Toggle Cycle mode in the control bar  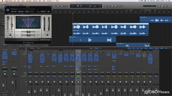(x=106, y=6)
